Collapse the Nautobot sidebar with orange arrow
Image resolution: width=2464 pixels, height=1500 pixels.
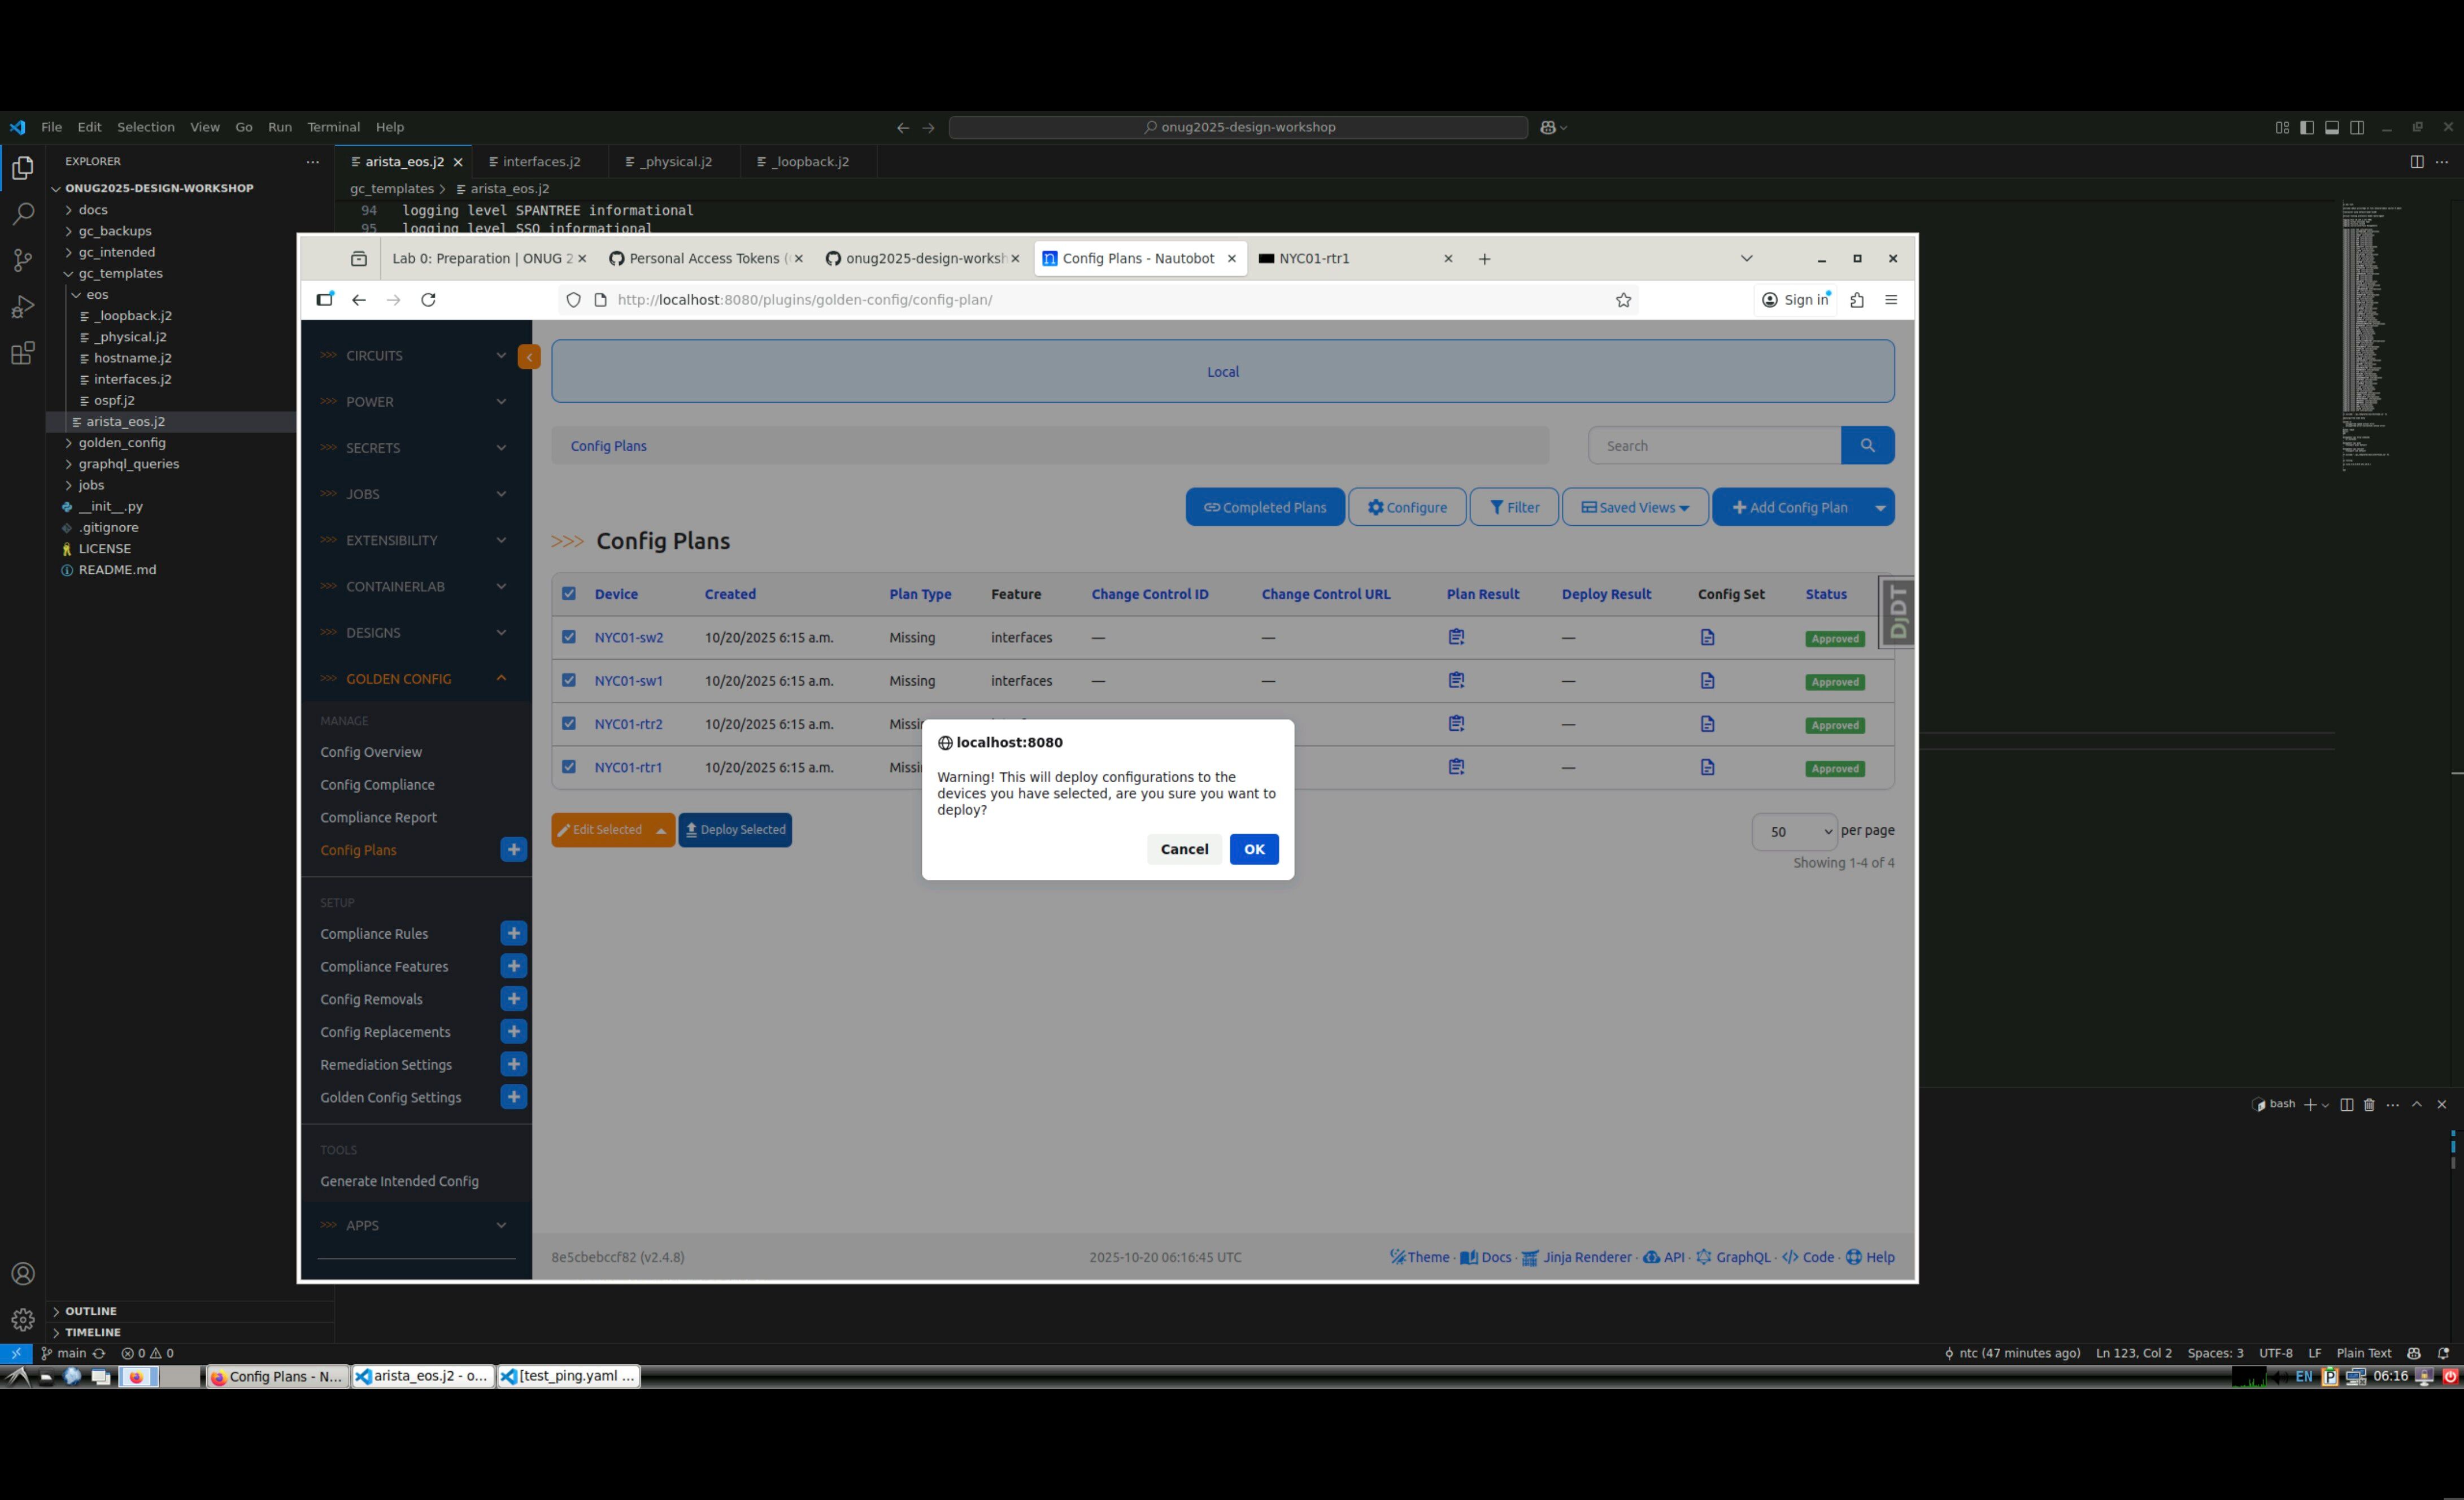click(x=529, y=357)
